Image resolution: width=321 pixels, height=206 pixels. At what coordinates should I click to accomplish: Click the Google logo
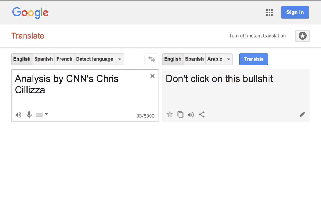pos(30,12)
